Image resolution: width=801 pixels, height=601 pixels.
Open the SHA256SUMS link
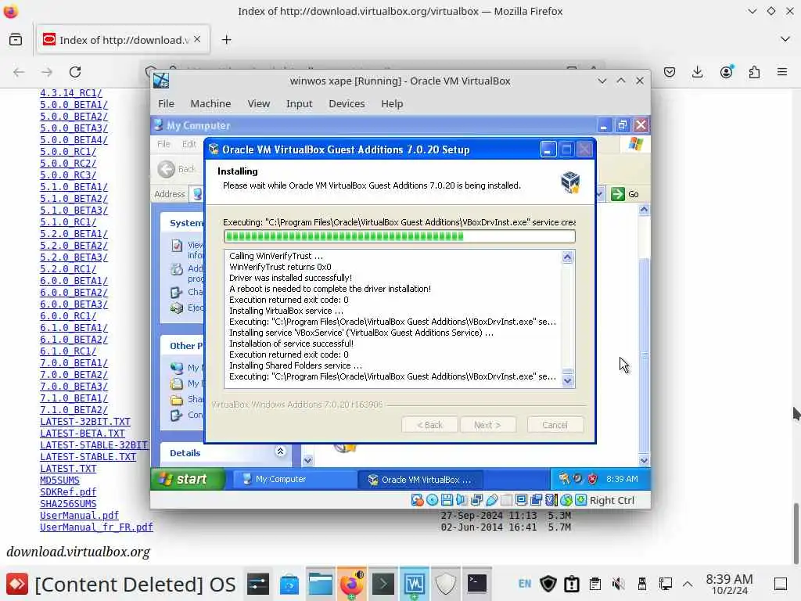click(x=68, y=504)
